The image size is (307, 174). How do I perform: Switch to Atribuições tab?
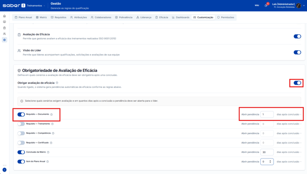pos(78,17)
